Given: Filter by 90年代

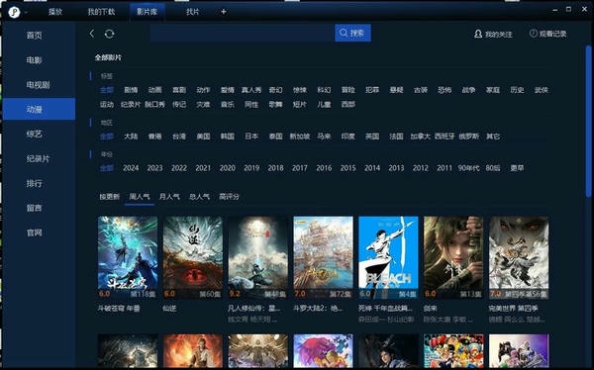Looking at the screenshot, I should pos(469,168).
